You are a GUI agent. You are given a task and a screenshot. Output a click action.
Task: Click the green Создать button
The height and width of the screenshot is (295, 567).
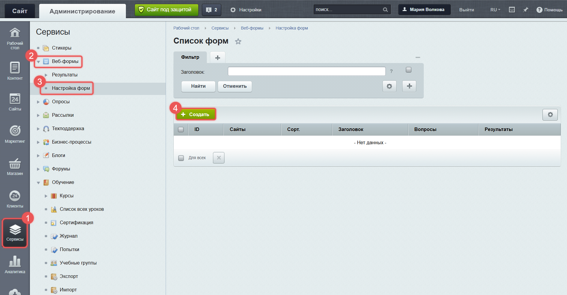click(196, 114)
